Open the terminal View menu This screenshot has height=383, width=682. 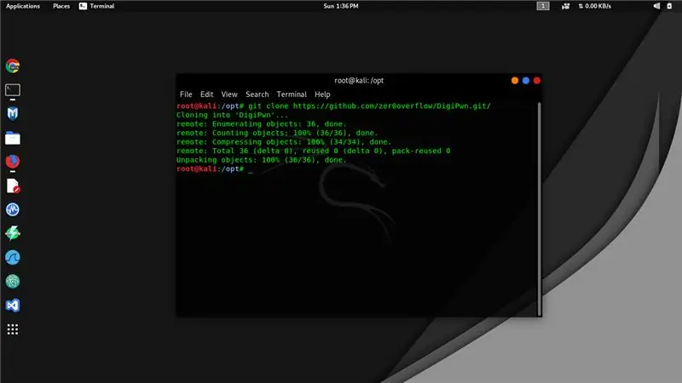point(229,94)
